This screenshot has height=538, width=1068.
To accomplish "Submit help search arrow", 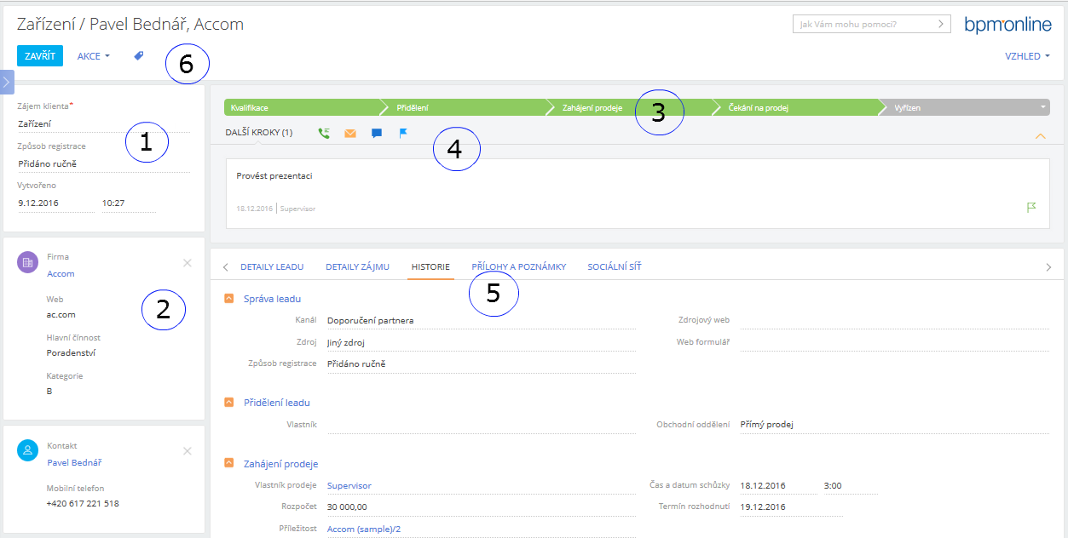I will 942,24.
